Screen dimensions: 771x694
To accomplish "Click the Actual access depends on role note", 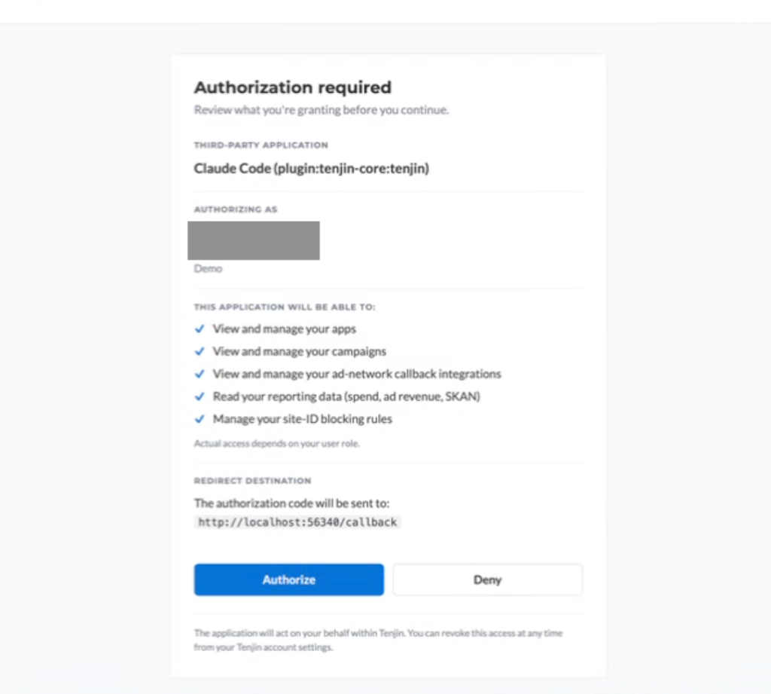I will [277, 444].
